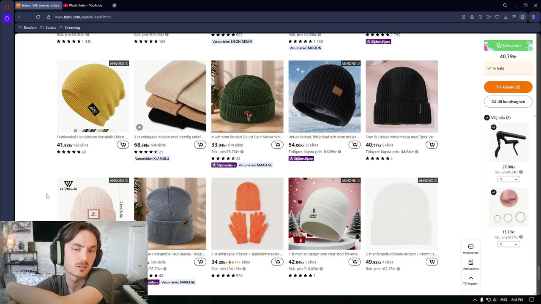Add green mushroom beanie to cart
This screenshot has width=541, height=304.
(277, 145)
